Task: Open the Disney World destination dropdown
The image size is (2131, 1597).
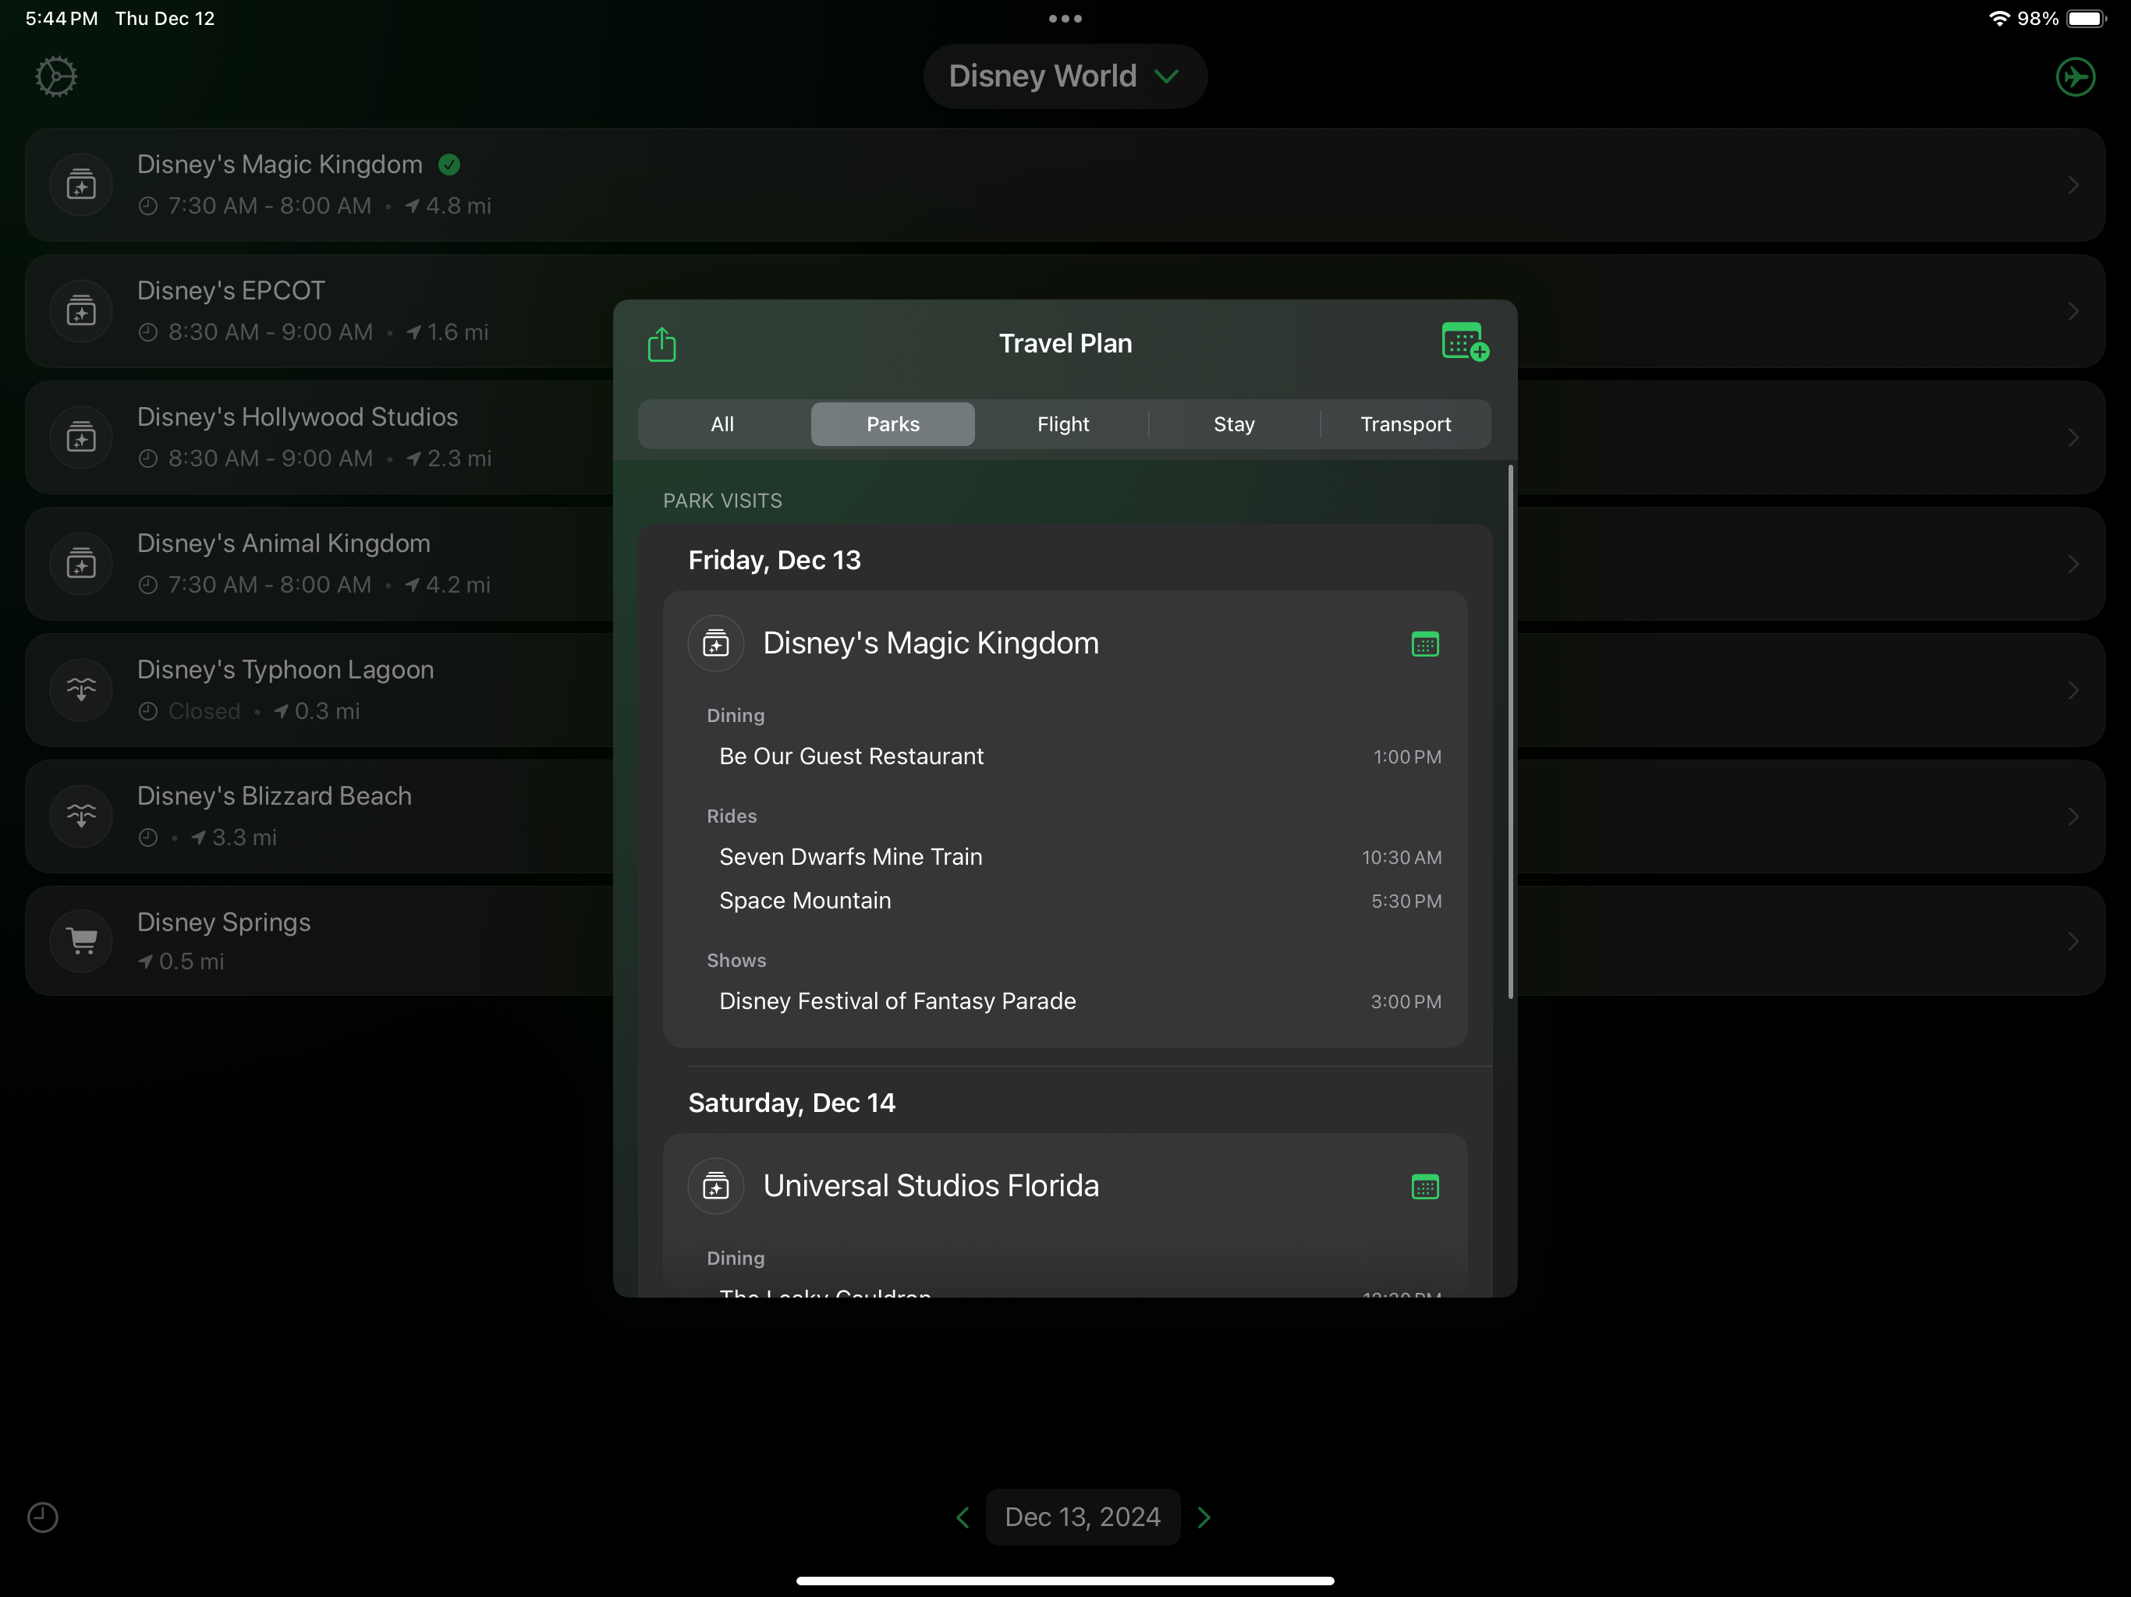Action: [1065, 76]
